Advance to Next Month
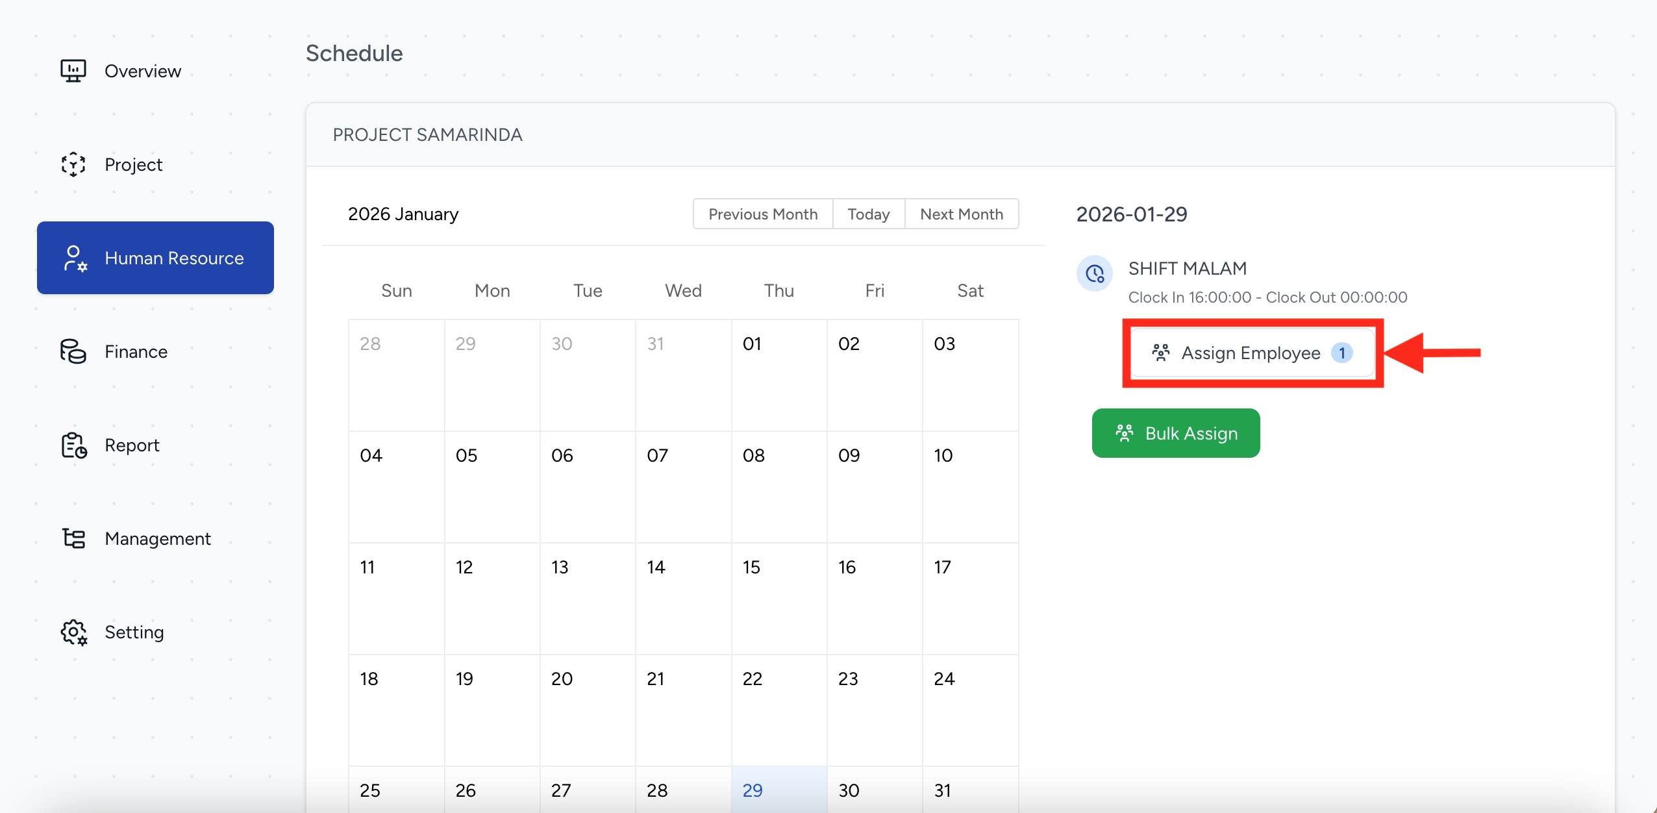 coord(962,214)
